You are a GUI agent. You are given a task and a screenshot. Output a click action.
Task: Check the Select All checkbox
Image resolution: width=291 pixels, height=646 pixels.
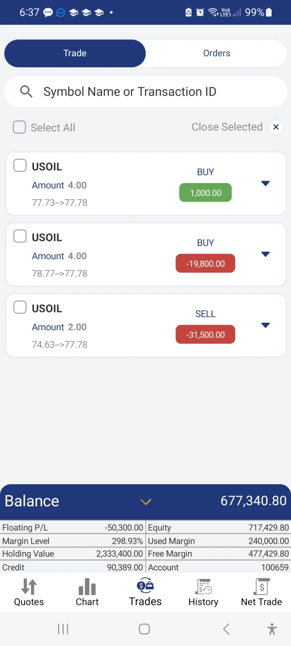(19, 127)
